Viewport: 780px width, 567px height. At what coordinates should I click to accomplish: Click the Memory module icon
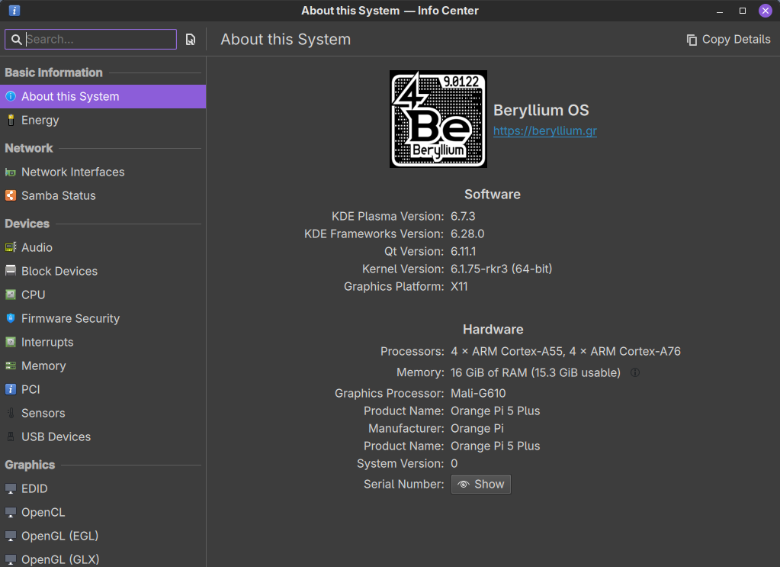pos(11,366)
